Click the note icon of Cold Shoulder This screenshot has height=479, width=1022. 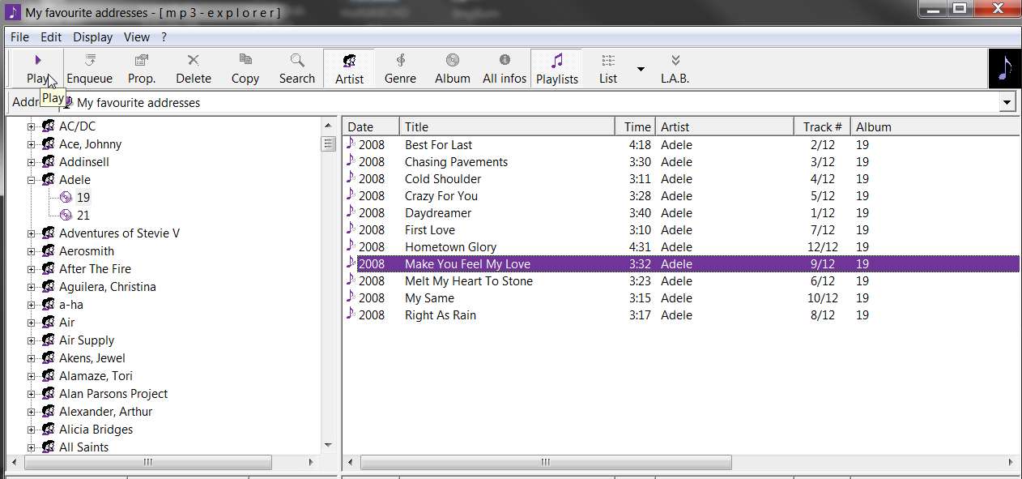[x=351, y=177]
